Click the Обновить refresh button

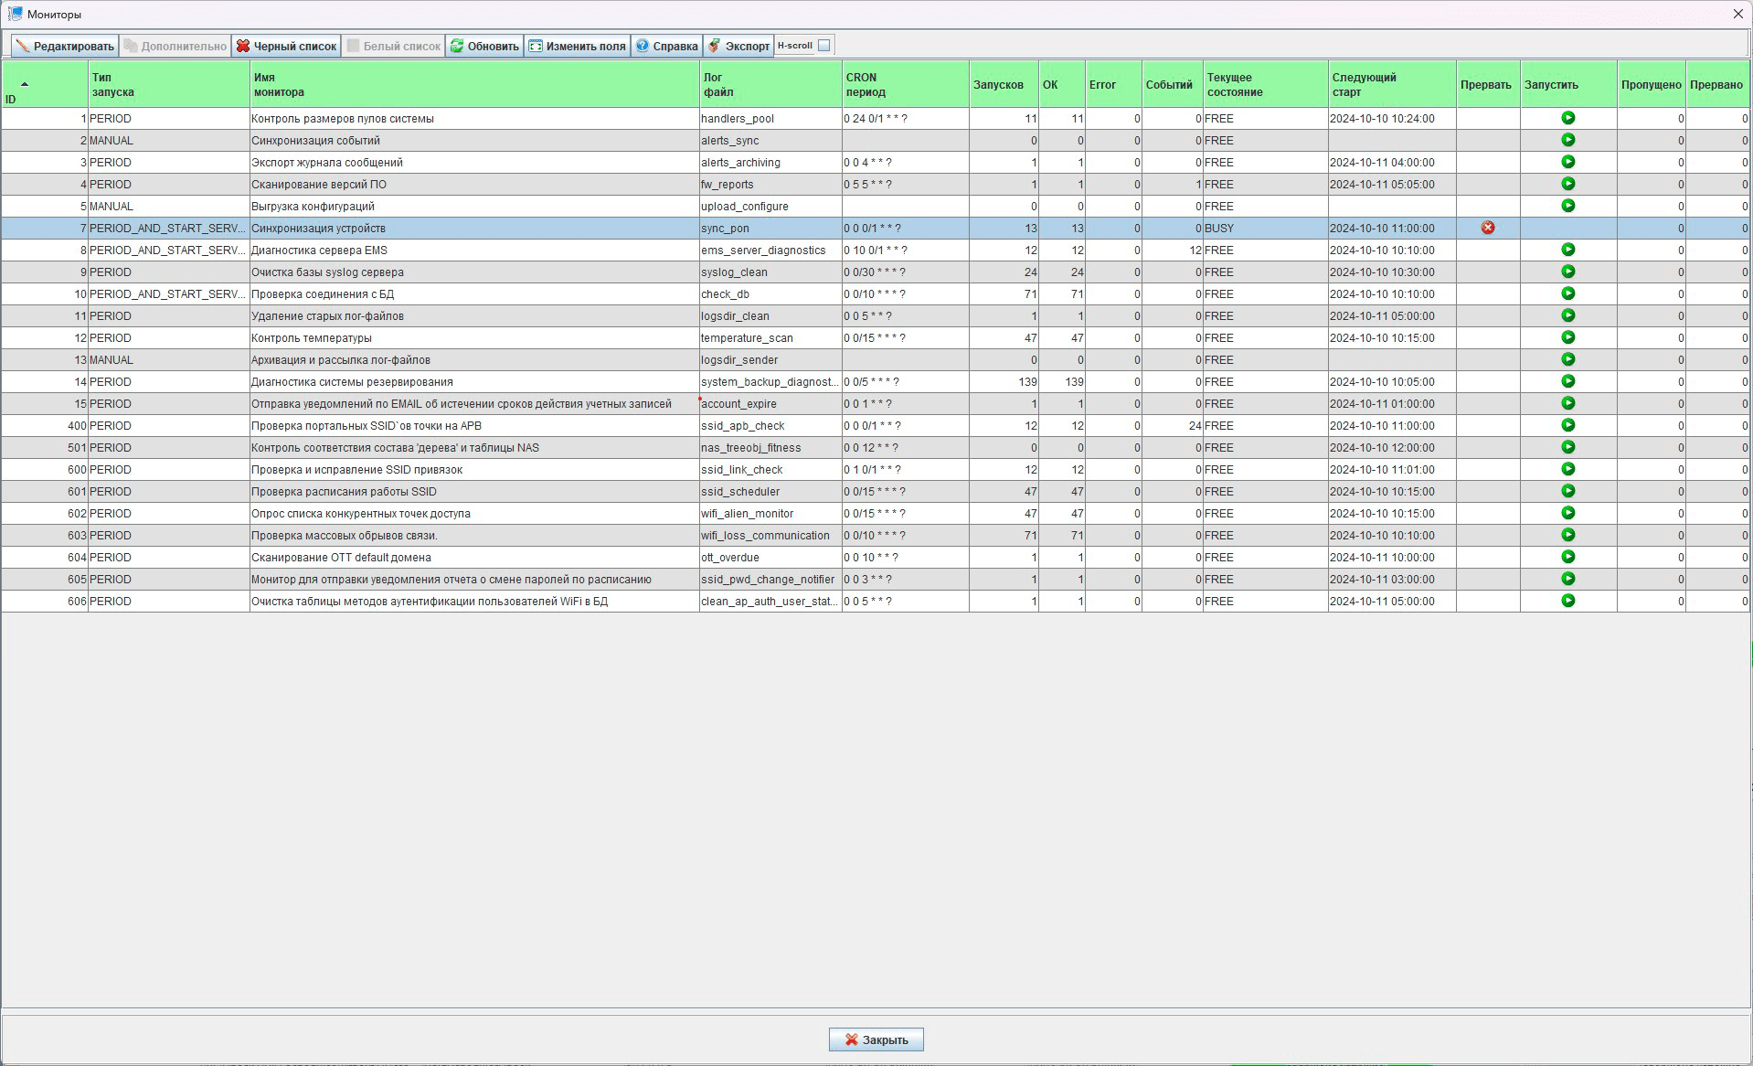(484, 46)
